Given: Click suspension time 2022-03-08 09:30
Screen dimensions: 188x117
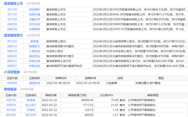Looking at the screenshot, I should pos(58,83).
